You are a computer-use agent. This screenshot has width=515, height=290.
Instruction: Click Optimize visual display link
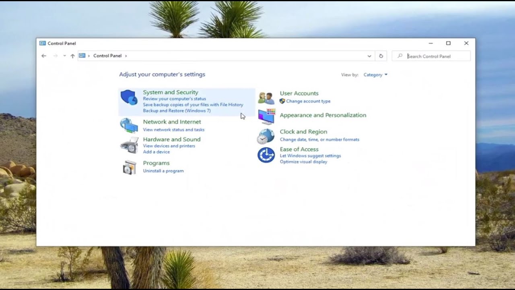point(303,162)
